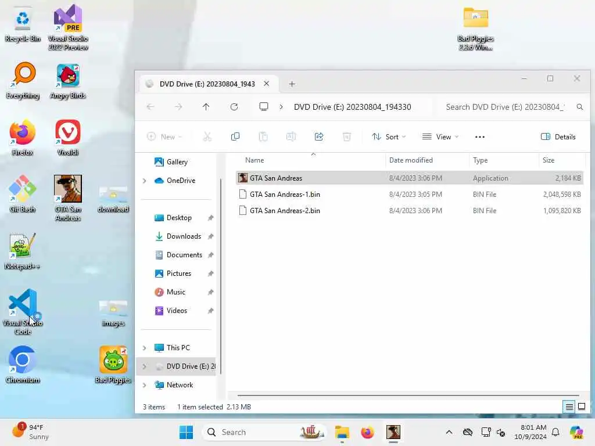This screenshot has height=446, width=595.
Task: Open Desktop in navigation pane
Action: pos(179,218)
